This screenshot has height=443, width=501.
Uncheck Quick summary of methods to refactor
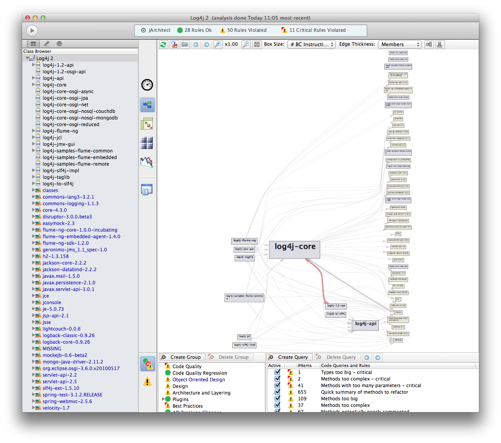pos(277,392)
